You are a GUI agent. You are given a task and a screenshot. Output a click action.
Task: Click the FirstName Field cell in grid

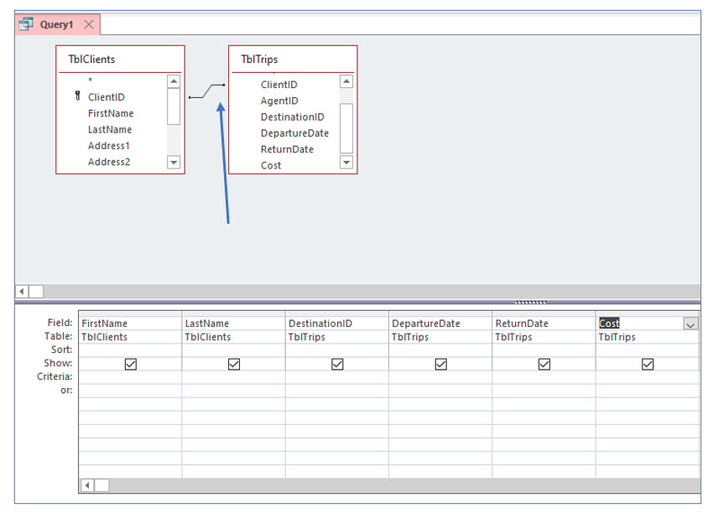pos(130,324)
